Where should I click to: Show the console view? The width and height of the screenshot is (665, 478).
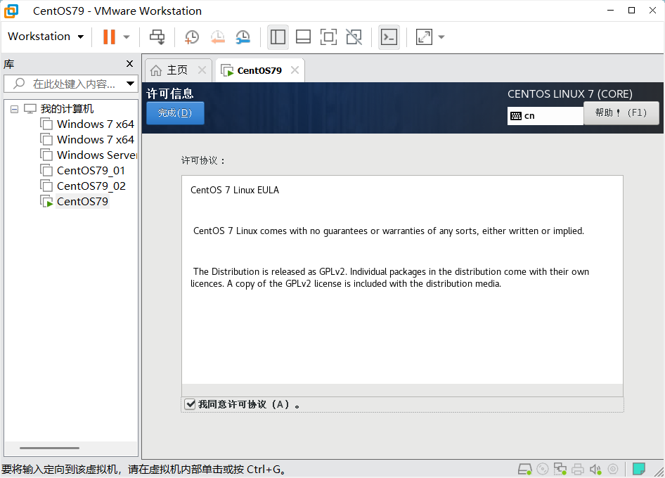coord(389,37)
